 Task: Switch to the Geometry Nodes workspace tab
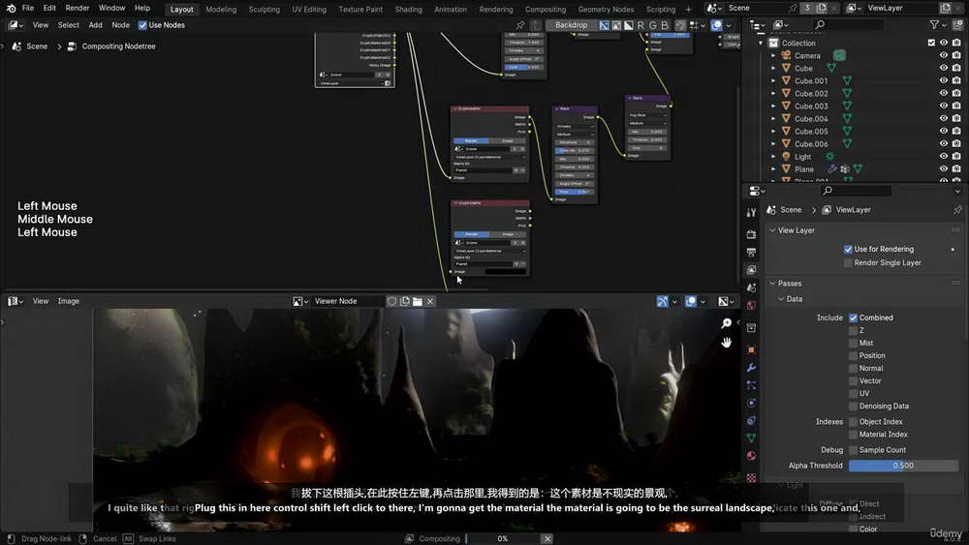[x=606, y=10]
